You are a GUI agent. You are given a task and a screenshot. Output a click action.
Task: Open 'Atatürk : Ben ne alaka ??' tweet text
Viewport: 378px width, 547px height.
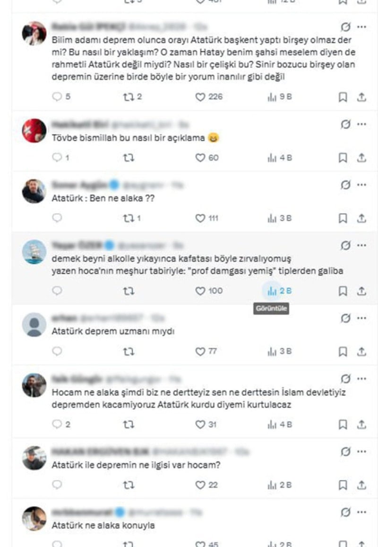click(103, 198)
